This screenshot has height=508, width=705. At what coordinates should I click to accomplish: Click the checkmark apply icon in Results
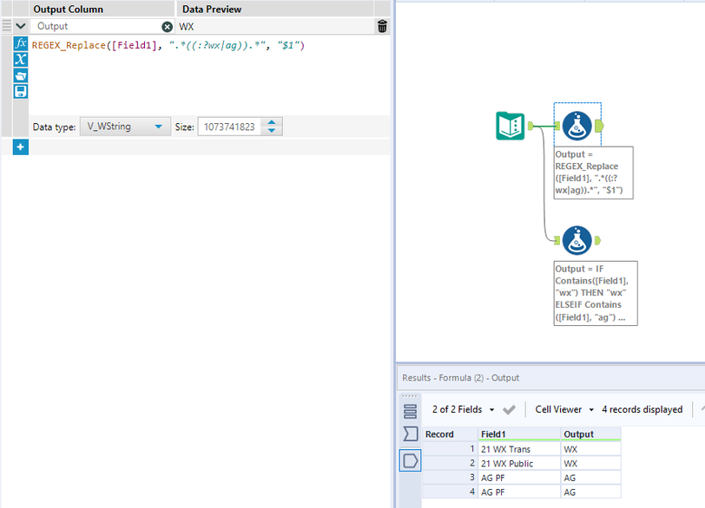tap(509, 409)
